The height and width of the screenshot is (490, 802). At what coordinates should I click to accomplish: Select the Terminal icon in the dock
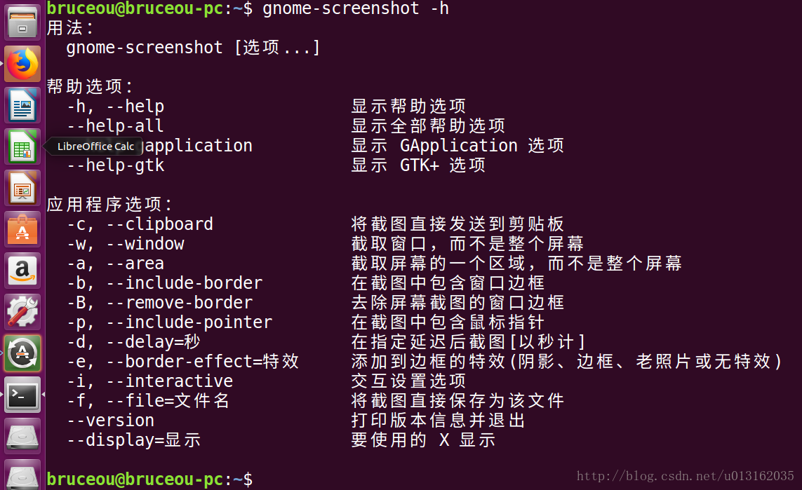tap(22, 395)
